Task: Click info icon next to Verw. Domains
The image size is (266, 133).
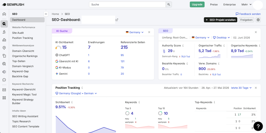Action: click(219, 64)
